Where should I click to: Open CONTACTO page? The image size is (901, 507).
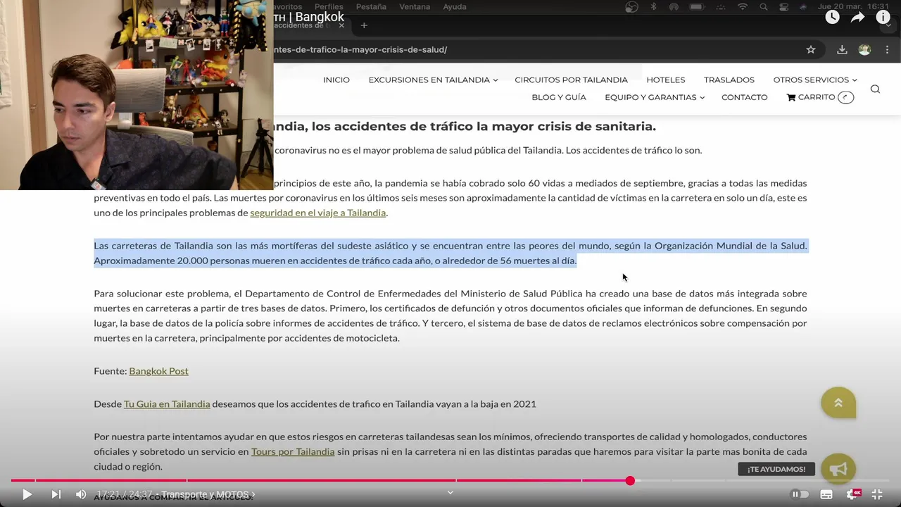744,97
